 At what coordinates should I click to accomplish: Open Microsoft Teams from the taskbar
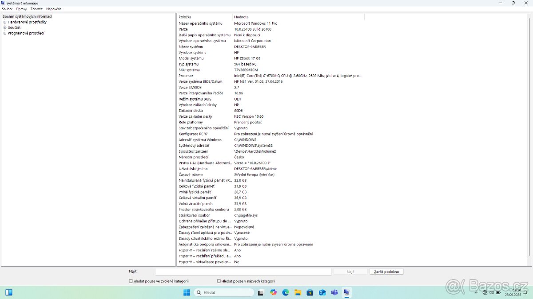(x=334, y=292)
